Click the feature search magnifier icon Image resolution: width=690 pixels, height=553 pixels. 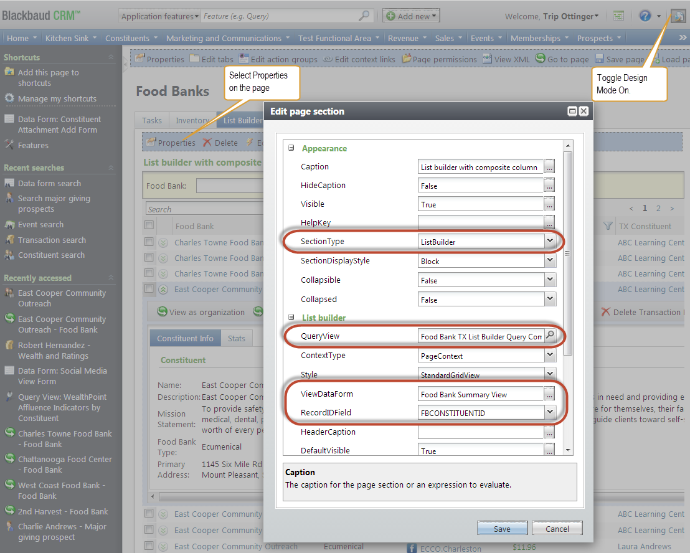click(x=364, y=16)
